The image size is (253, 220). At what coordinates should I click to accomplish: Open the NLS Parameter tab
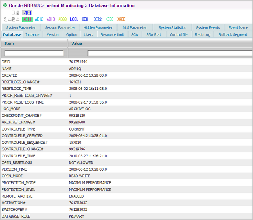[135, 28]
